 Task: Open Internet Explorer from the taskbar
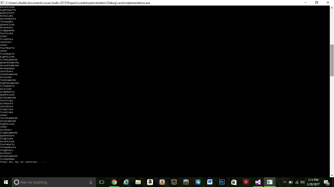point(126,182)
